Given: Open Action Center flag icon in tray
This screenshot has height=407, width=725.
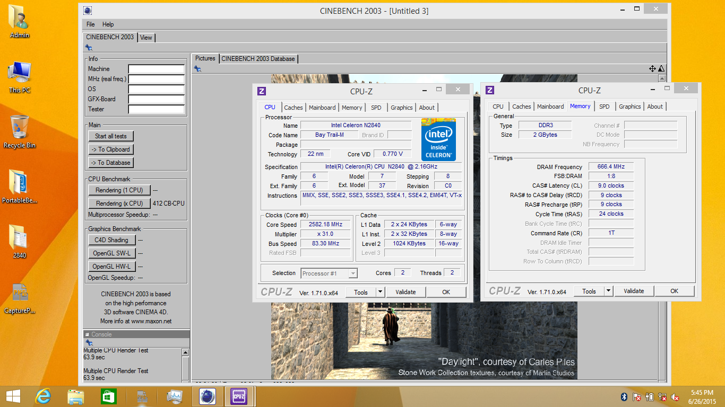Looking at the screenshot, I should click(637, 396).
